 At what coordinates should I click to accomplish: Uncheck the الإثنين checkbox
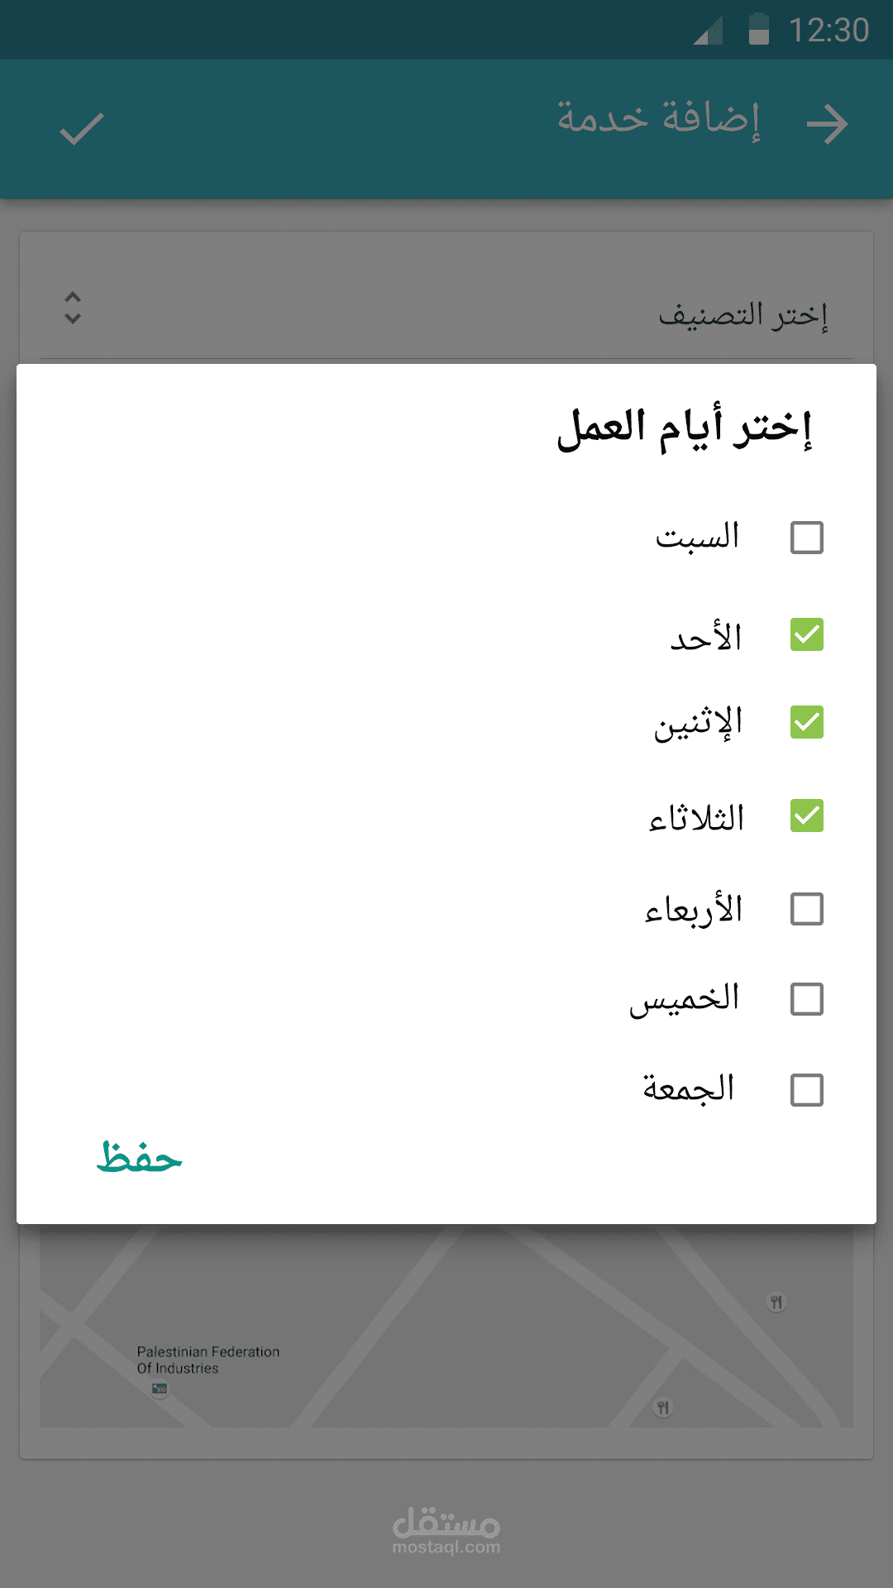point(807,722)
